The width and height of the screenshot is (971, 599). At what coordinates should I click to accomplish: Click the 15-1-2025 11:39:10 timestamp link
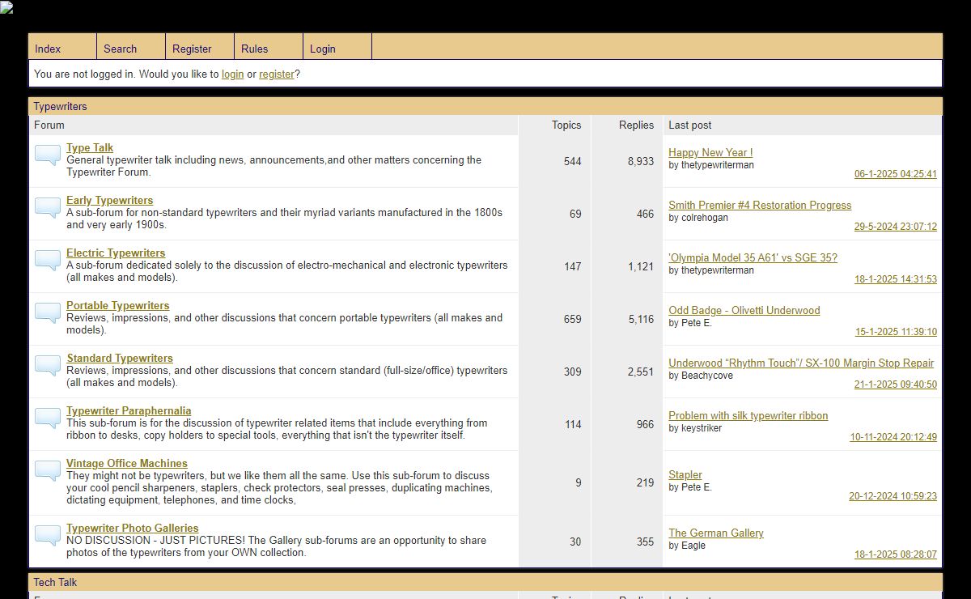(897, 332)
